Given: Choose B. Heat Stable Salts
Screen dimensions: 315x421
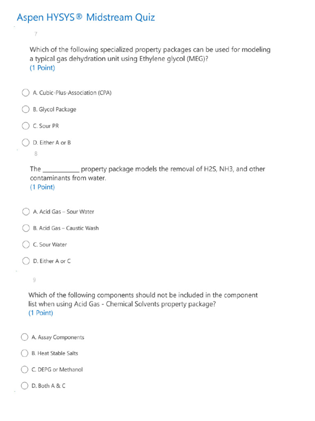Looking at the screenshot, I should click(24, 353).
